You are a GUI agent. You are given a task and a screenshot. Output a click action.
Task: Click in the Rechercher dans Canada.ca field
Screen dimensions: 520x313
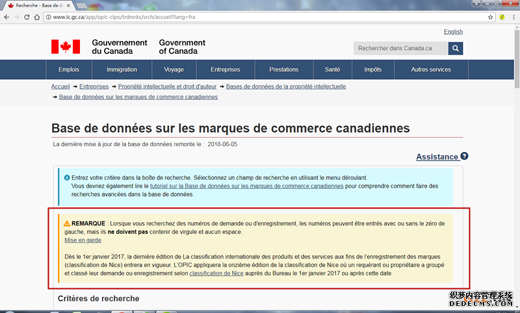pos(400,48)
